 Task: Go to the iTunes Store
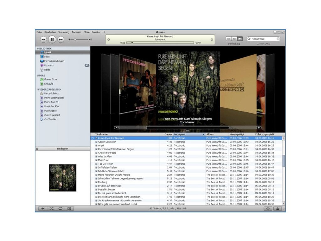(x=50, y=79)
